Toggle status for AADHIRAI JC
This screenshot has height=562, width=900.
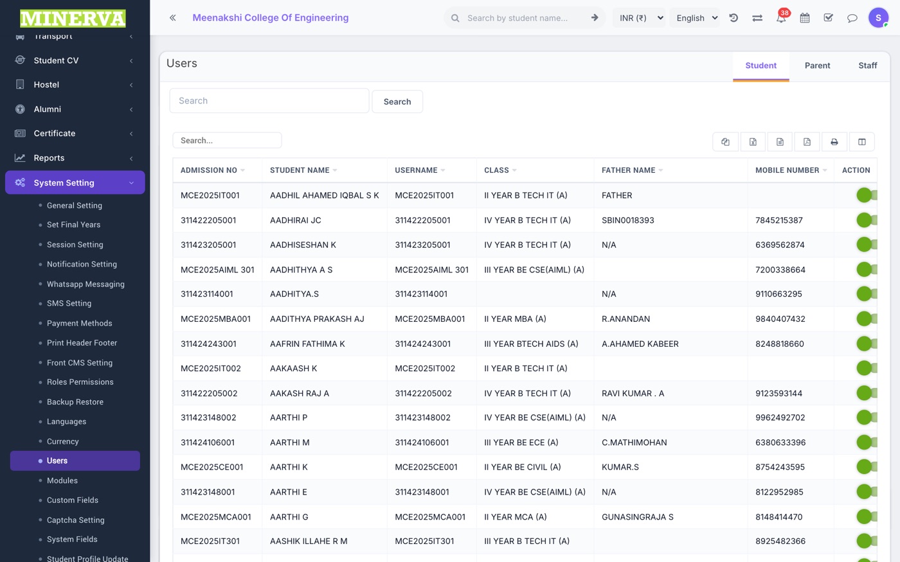pyautogui.click(x=867, y=220)
